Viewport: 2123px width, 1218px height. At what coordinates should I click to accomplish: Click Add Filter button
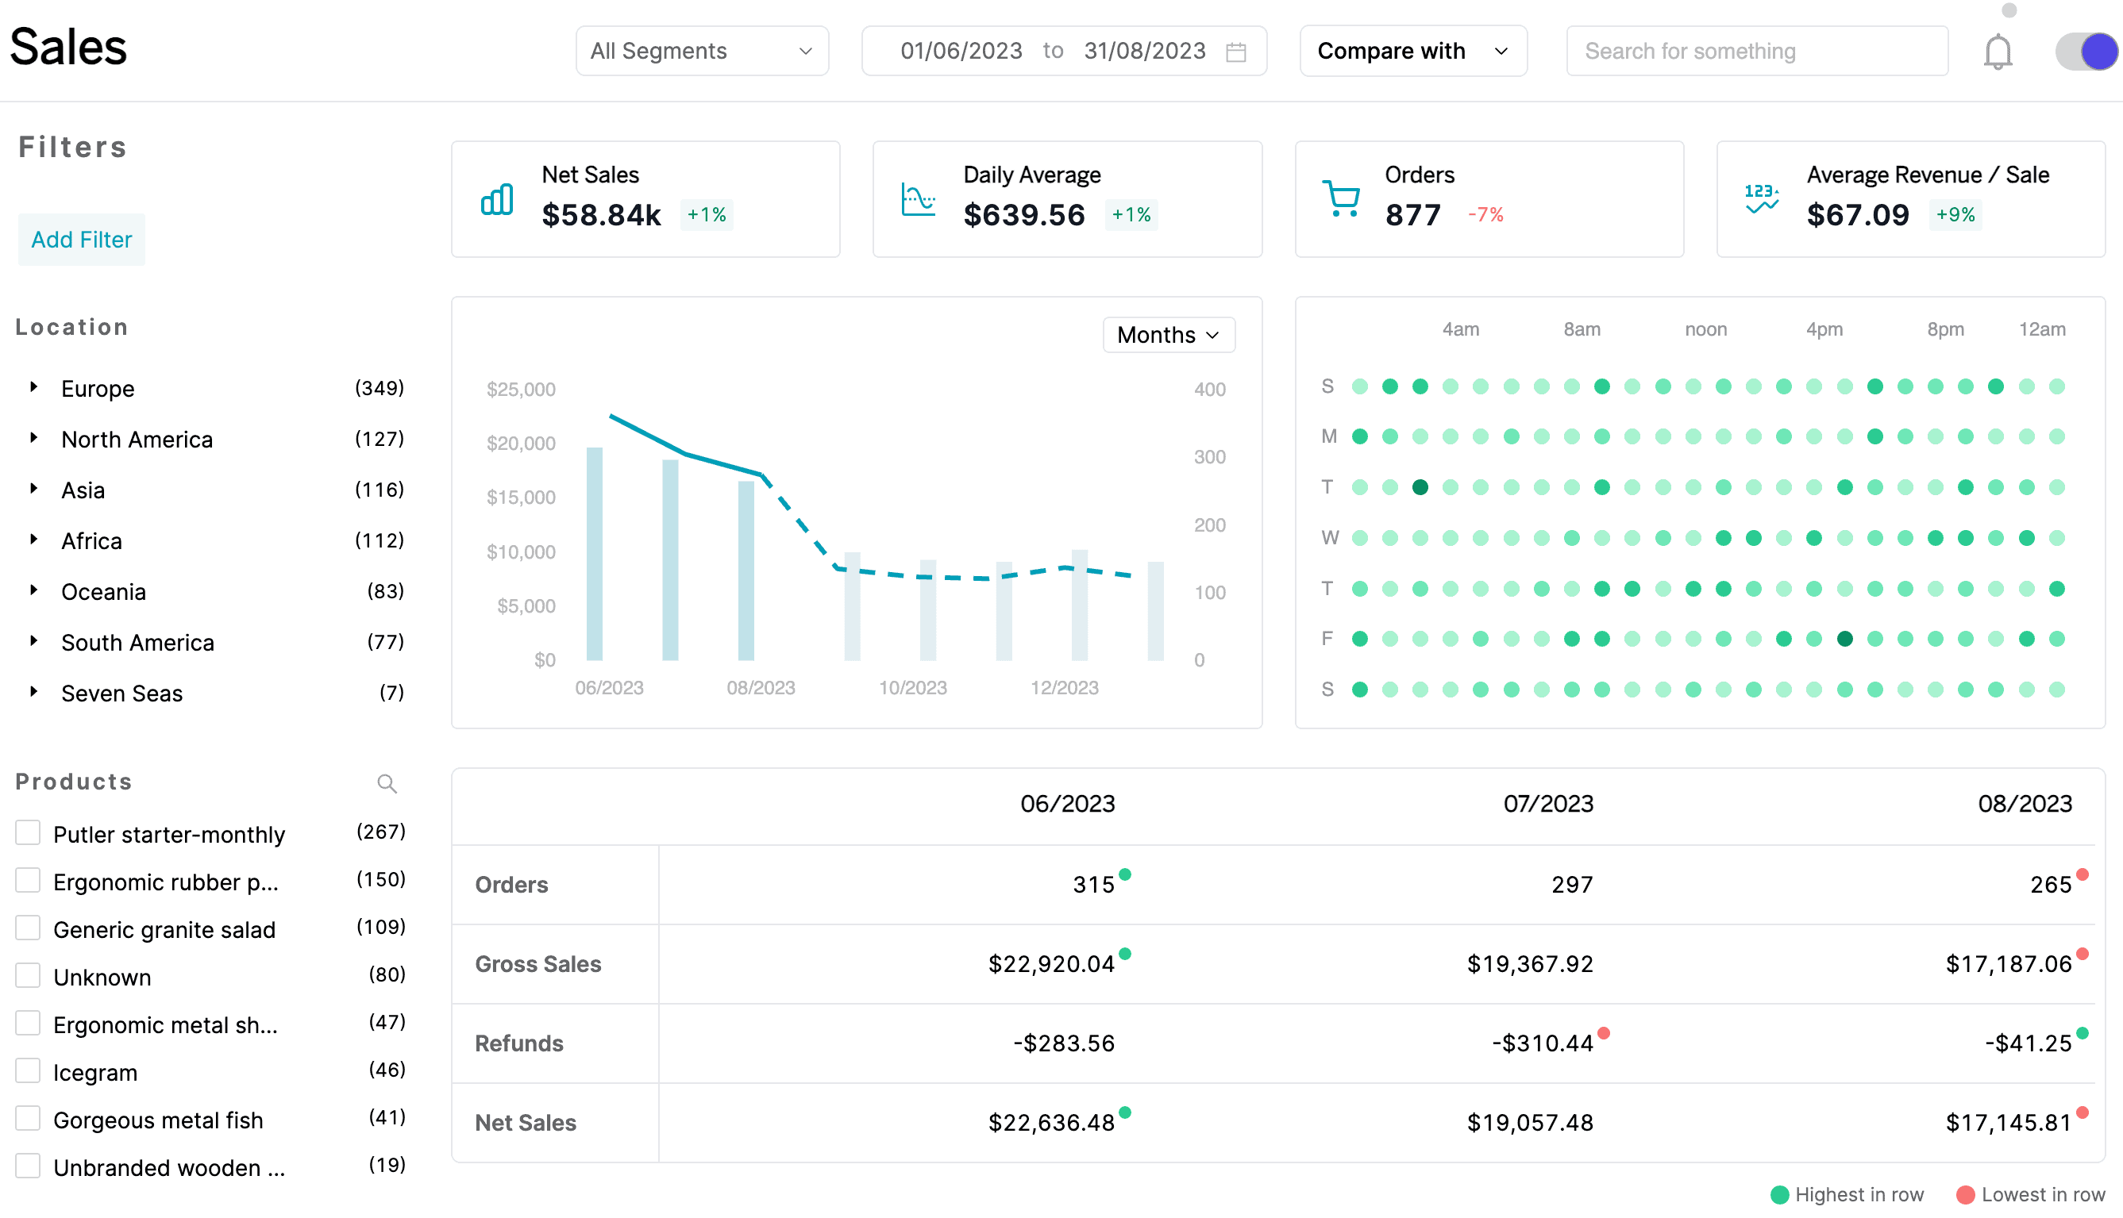click(x=82, y=239)
